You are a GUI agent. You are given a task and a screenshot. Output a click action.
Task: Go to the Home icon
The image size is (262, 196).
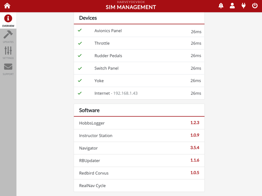(x=7, y=6)
